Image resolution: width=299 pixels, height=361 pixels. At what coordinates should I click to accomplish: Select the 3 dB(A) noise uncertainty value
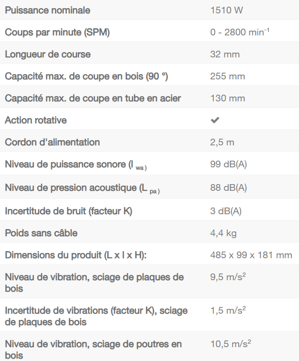pyautogui.click(x=226, y=211)
